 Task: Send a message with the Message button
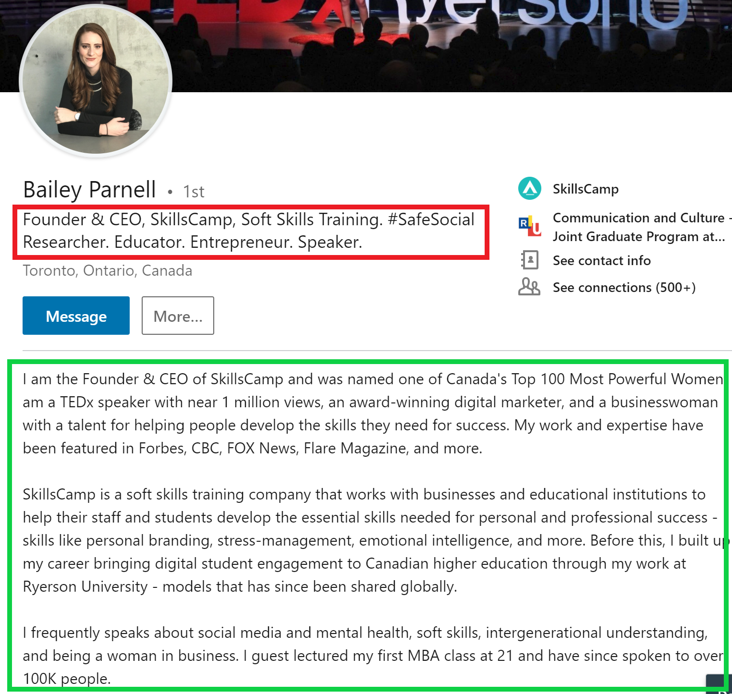point(76,316)
